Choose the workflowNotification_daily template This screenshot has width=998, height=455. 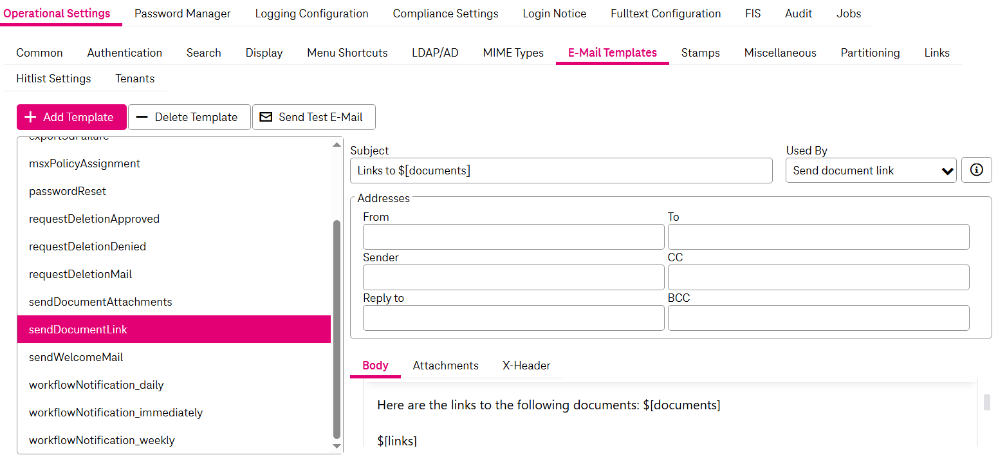[x=97, y=385]
